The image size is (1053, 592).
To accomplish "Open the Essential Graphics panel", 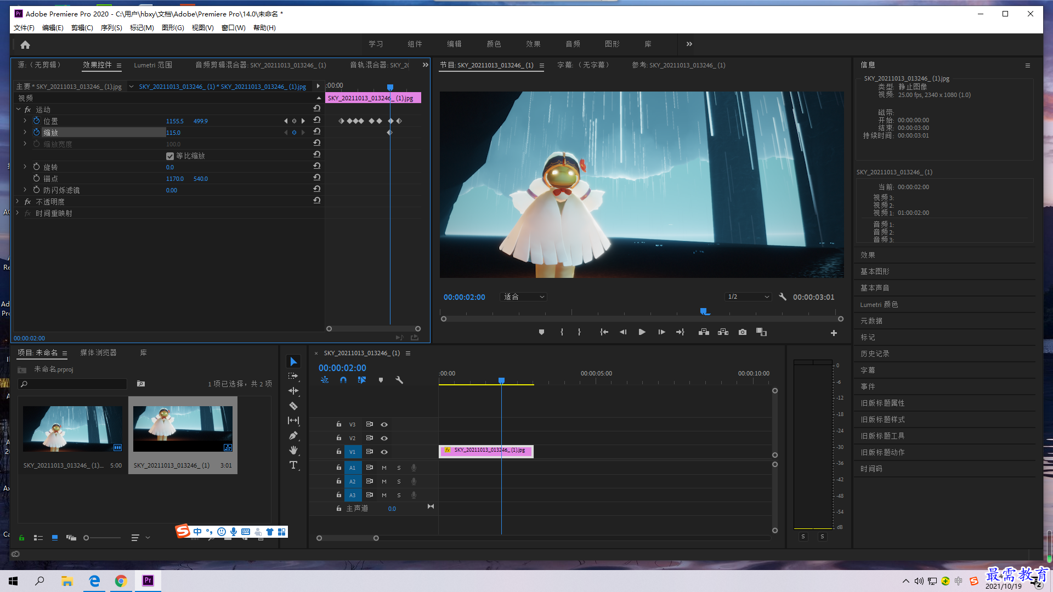I will tap(875, 271).
